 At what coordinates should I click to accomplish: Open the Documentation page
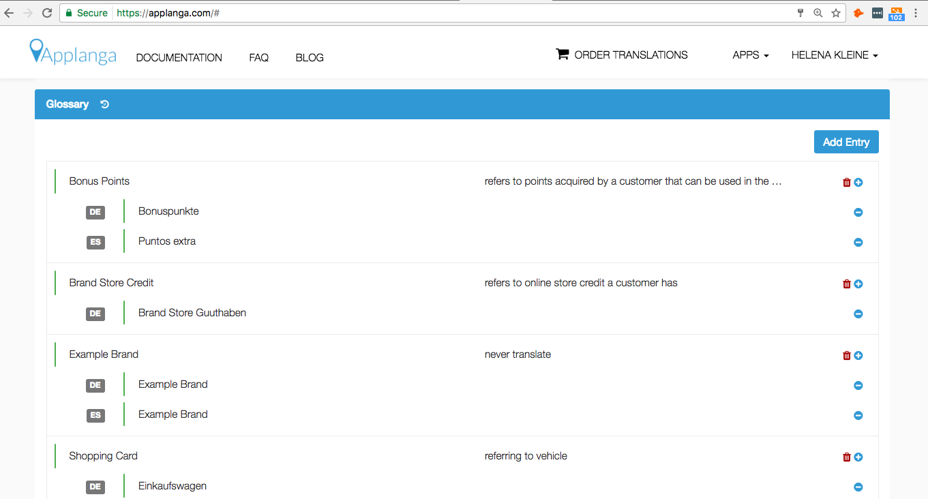pyautogui.click(x=179, y=58)
